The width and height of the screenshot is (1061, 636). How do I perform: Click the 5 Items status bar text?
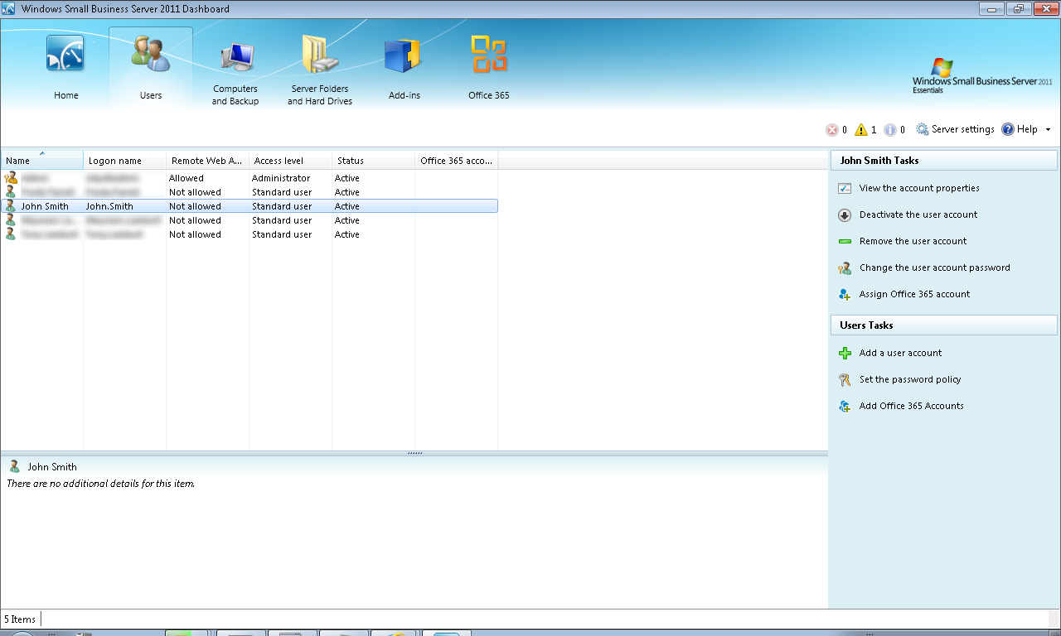[20, 619]
